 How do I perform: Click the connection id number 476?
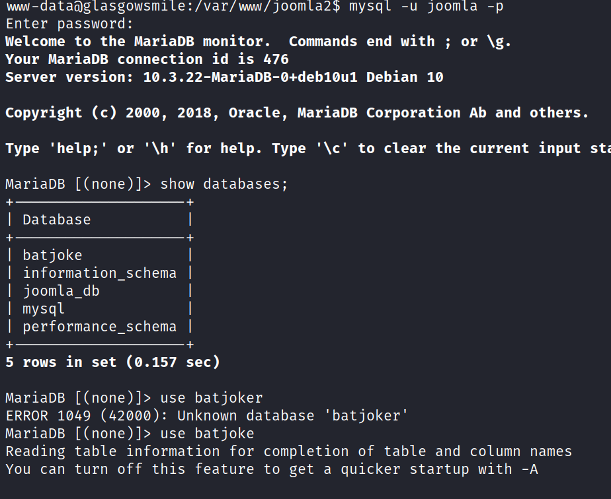[276, 59]
